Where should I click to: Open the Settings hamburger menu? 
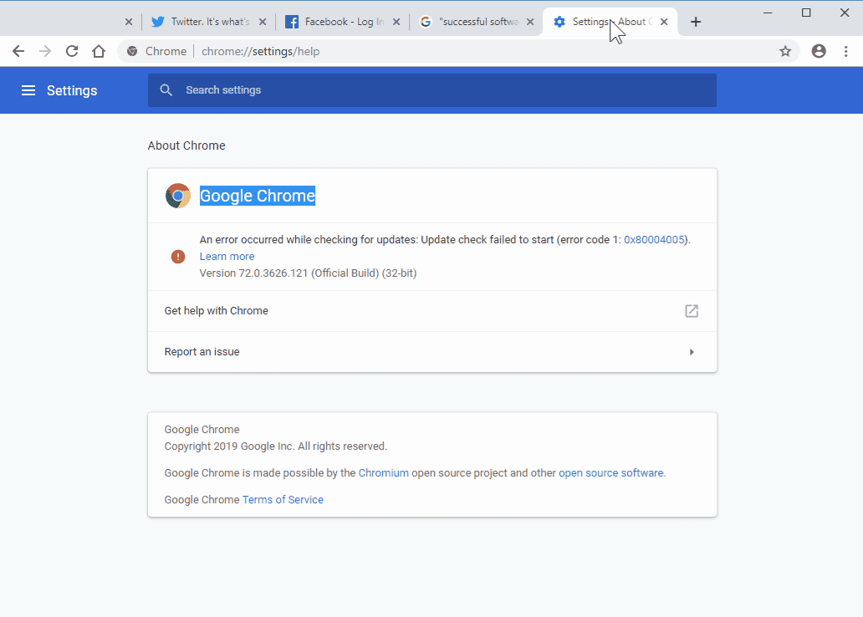(28, 90)
